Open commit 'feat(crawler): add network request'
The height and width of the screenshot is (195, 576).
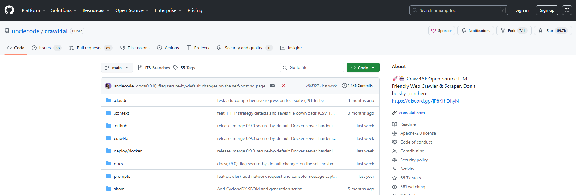pos(277,176)
